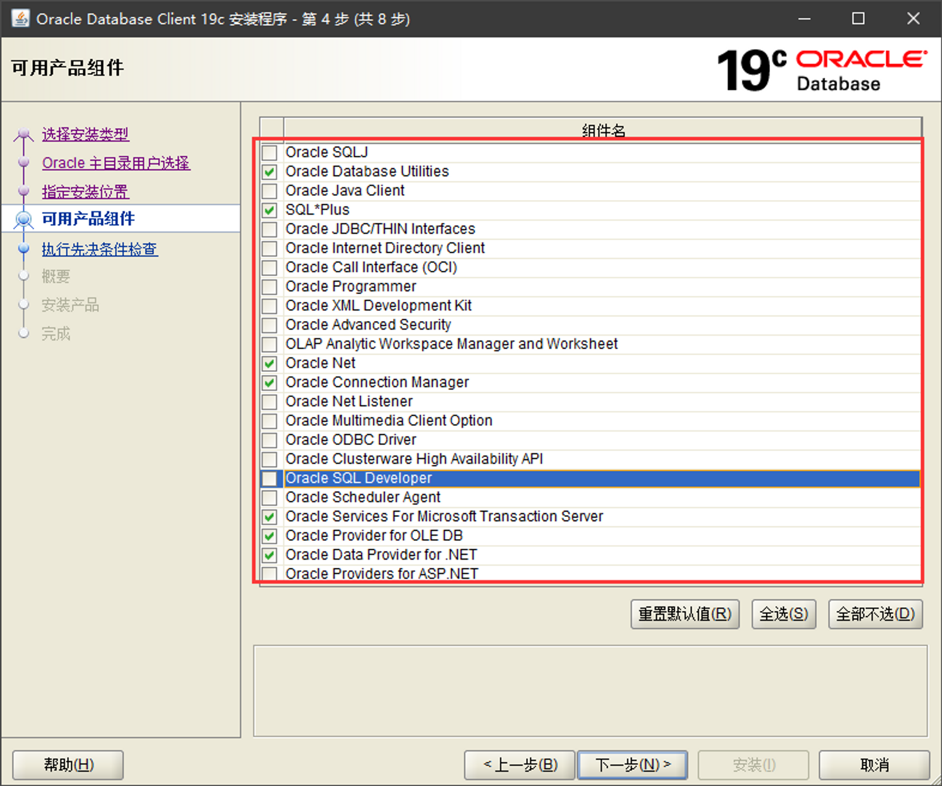Click the Java installer icon in title bar
The image size is (942, 786).
coord(20,19)
